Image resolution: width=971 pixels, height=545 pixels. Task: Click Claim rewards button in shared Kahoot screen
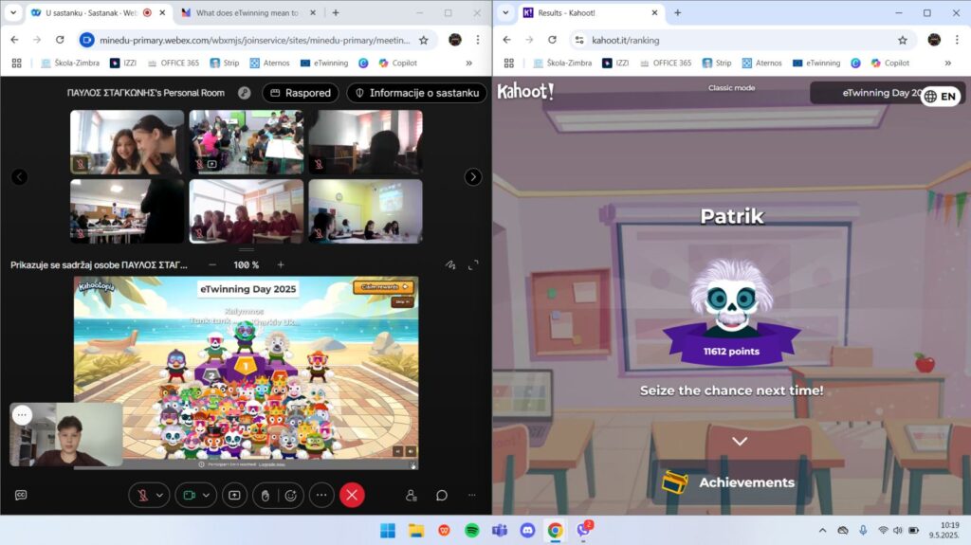383,287
